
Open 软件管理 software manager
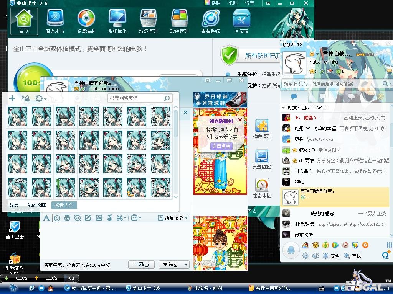(179, 21)
